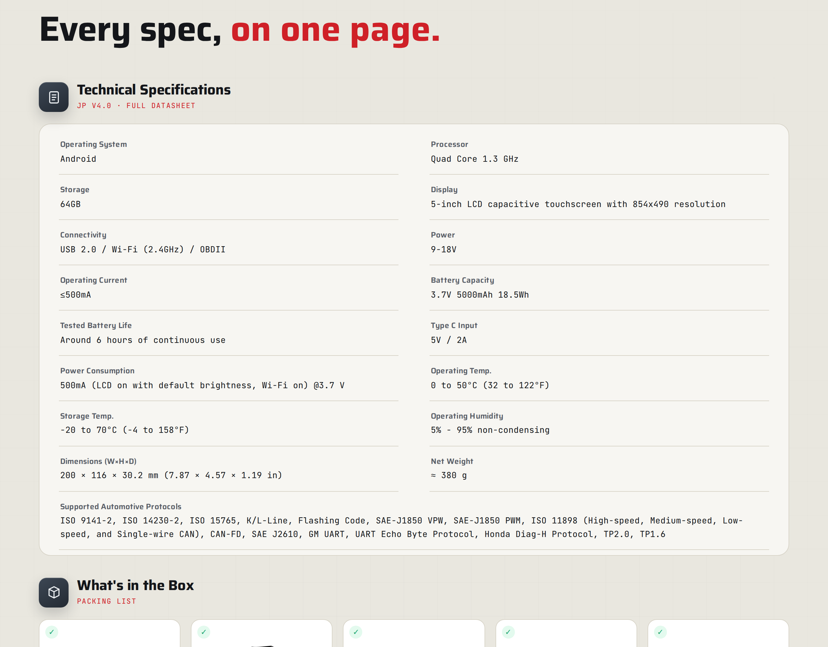Click the 'Connectivity' label
This screenshot has width=828, height=647.
(83, 235)
